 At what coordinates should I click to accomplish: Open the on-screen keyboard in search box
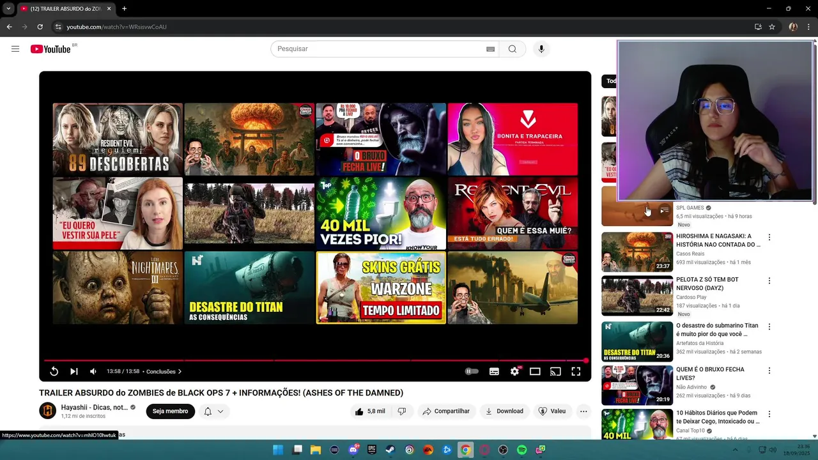490,49
